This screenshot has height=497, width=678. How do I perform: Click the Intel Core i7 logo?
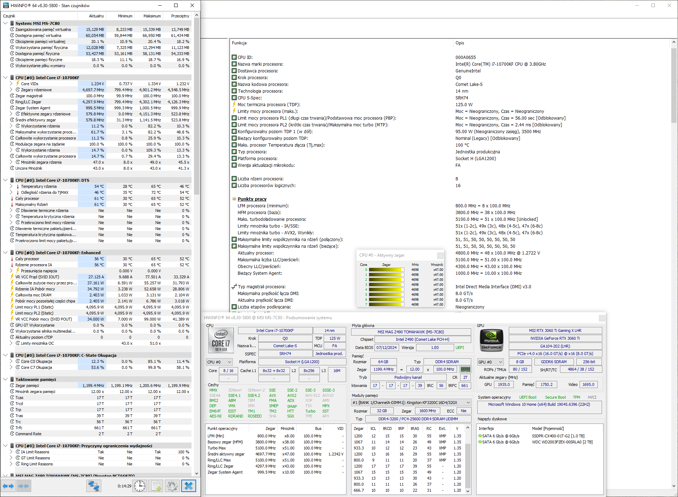click(x=221, y=340)
